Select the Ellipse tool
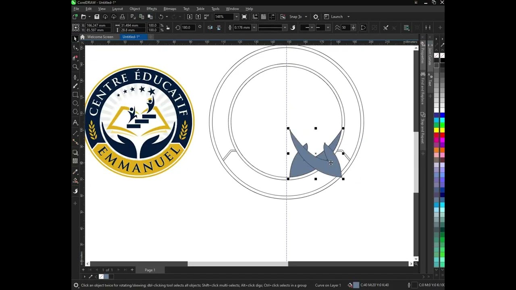516x290 pixels. tap(75, 103)
